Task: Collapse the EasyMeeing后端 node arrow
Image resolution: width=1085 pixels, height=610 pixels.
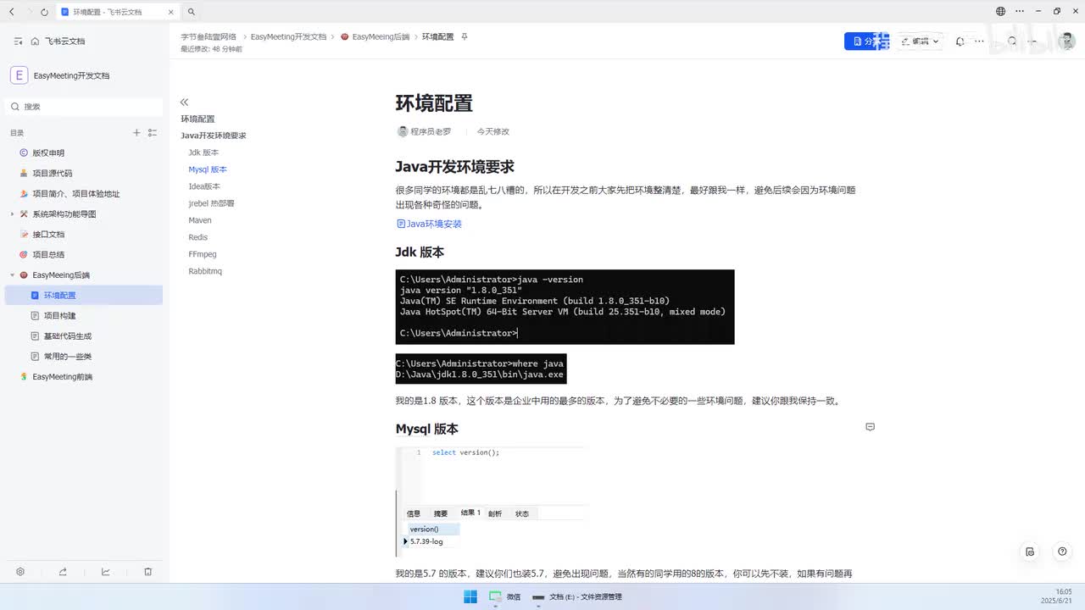Action: point(12,274)
